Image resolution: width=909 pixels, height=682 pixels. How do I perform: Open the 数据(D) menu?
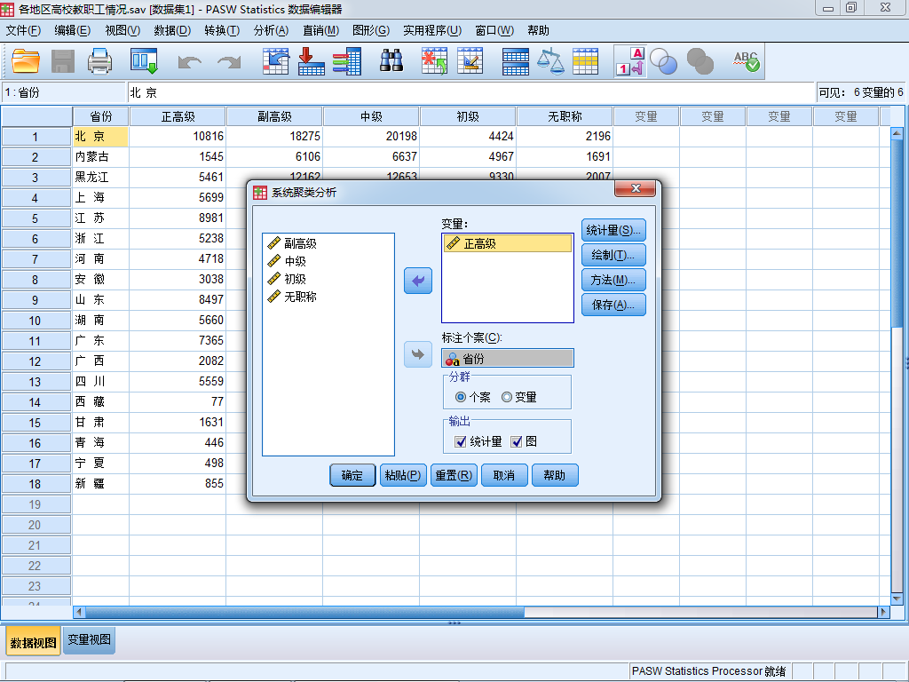point(172,31)
